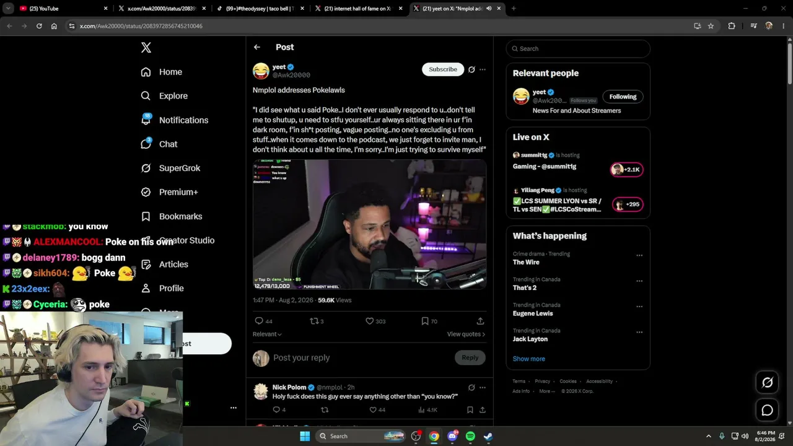Image resolution: width=793 pixels, height=446 pixels.
Task: Expand the Relevant replies sort dropdown
Action: (267, 334)
